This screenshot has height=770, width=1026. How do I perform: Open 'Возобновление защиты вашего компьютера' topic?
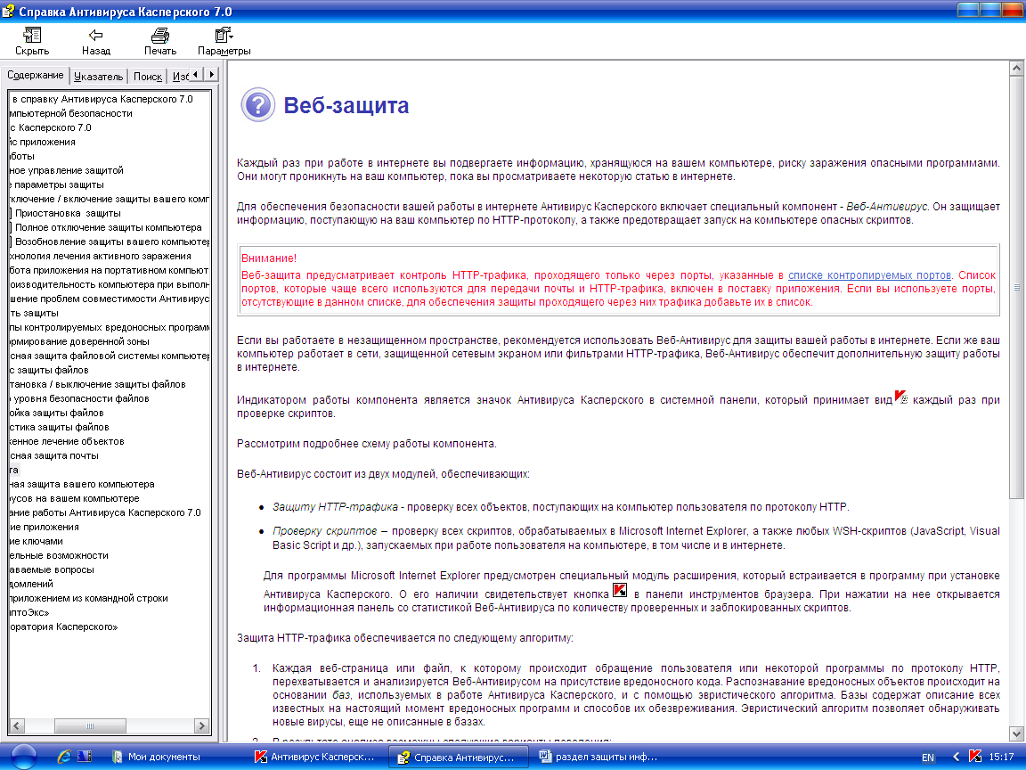pos(112,242)
